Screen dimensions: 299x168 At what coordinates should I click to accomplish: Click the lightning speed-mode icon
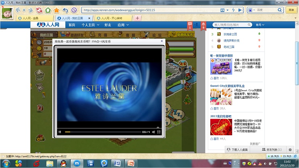[x=234, y=10]
